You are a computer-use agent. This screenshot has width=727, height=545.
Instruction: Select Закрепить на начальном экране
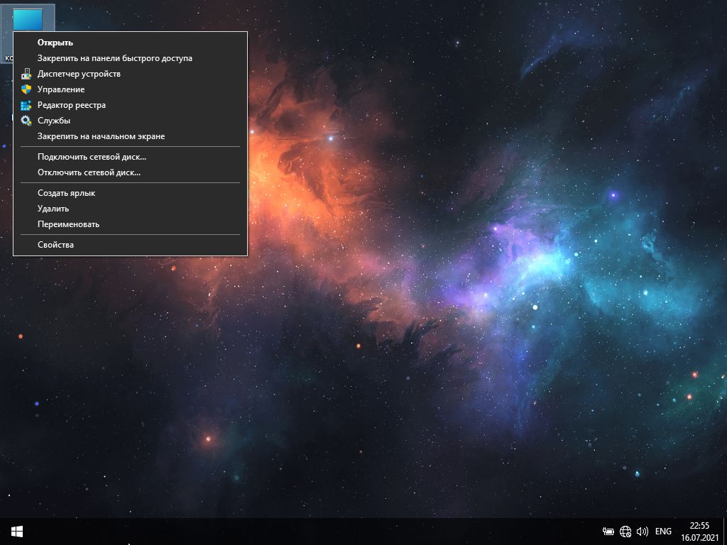101,136
